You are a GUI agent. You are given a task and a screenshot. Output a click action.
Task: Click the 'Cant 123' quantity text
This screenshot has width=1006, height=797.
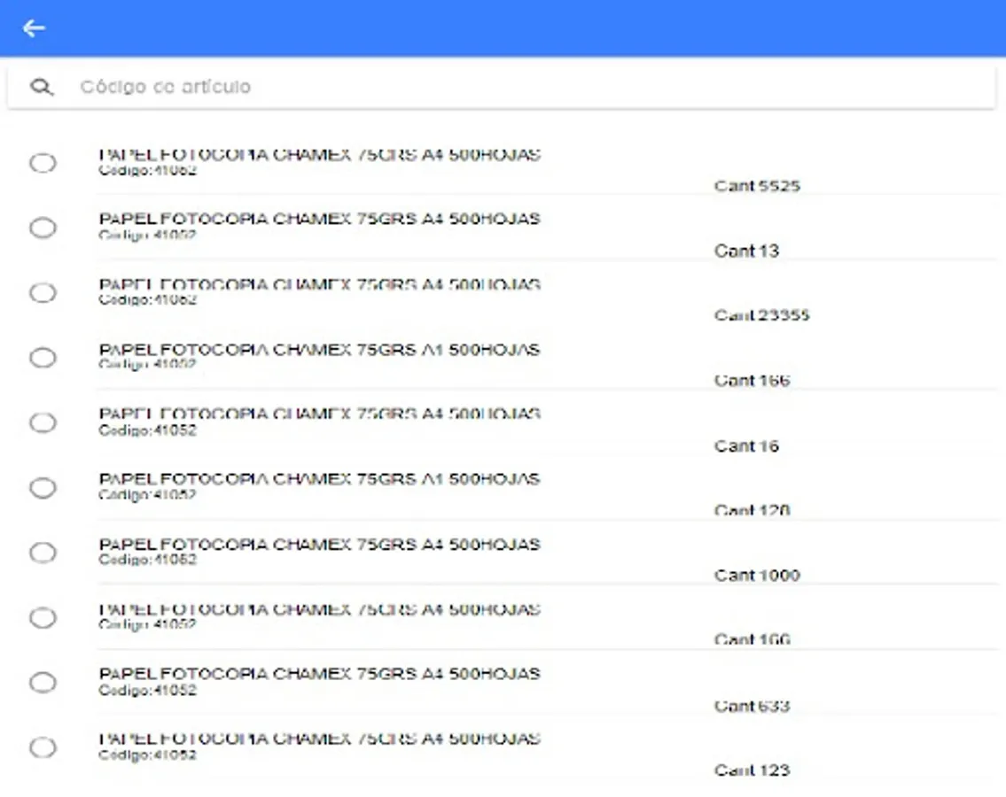coord(752,770)
